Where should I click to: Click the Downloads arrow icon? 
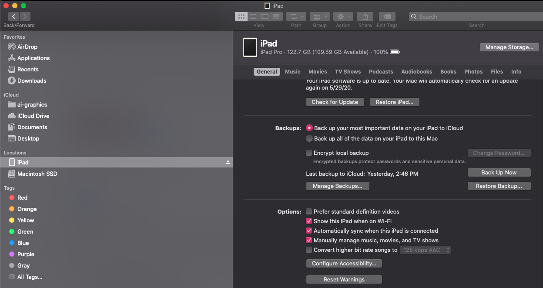pyautogui.click(x=12, y=80)
